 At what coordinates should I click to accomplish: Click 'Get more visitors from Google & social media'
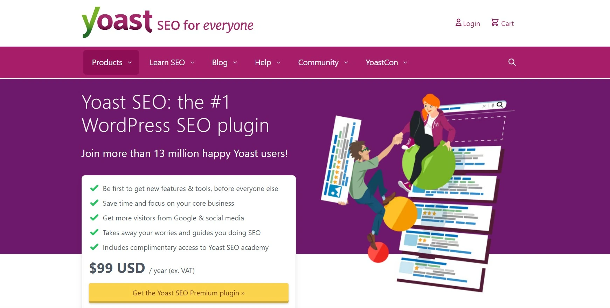tap(173, 218)
